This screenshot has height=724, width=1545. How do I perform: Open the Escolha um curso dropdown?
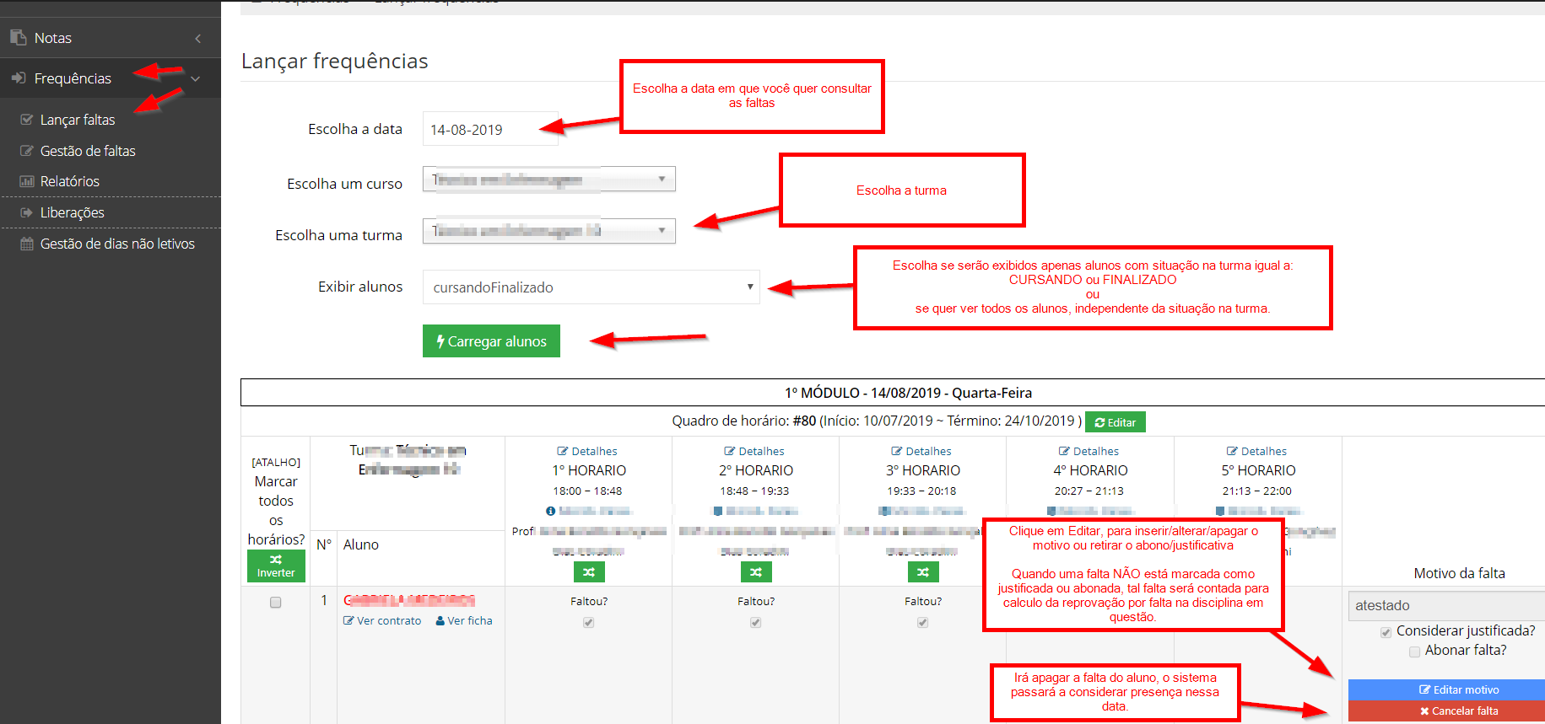point(548,180)
